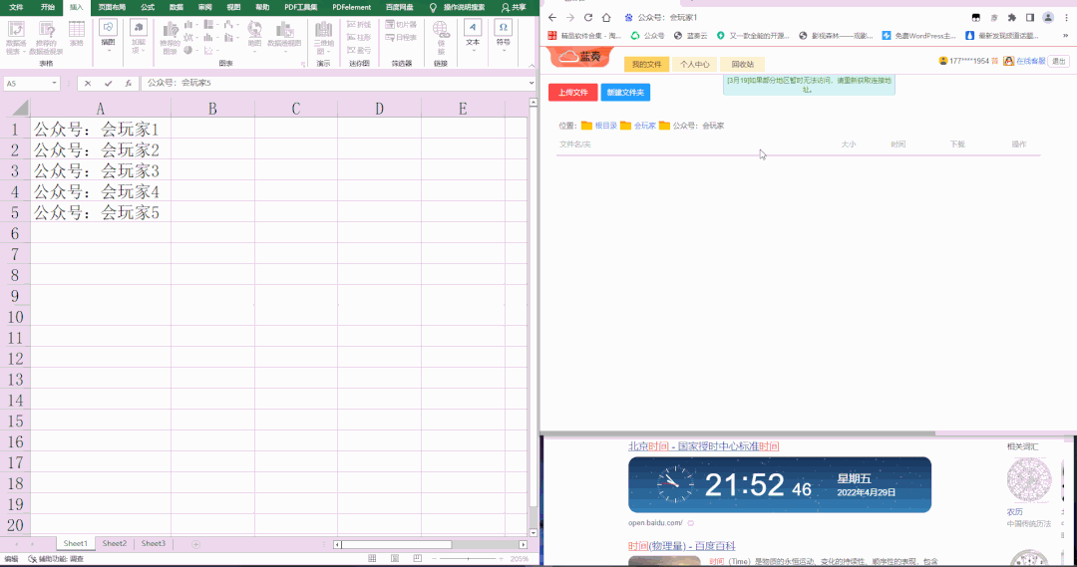Click the 根目录 breadcrumb link
The image size is (1077, 567).
[605, 126]
